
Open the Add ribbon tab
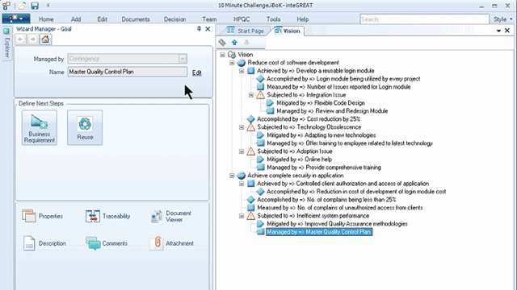76,19
